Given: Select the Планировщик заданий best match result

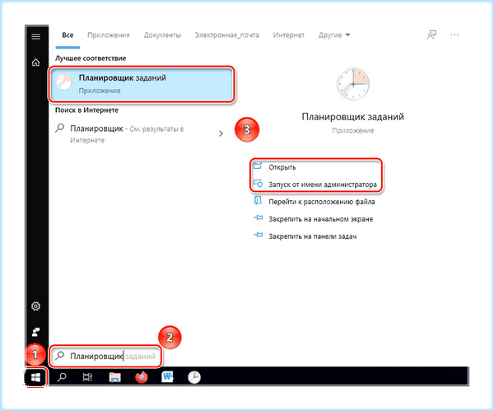Looking at the screenshot, I should (x=142, y=84).
